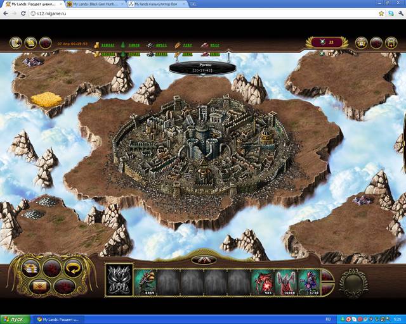Click the gold pile on upper-left island
This screenshot has height=324, width=406.
pos(46,99)
